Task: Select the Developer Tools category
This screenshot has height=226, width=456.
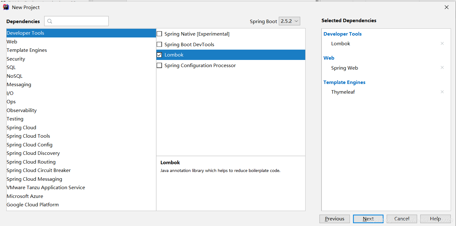Action: (x=81, y=33)
